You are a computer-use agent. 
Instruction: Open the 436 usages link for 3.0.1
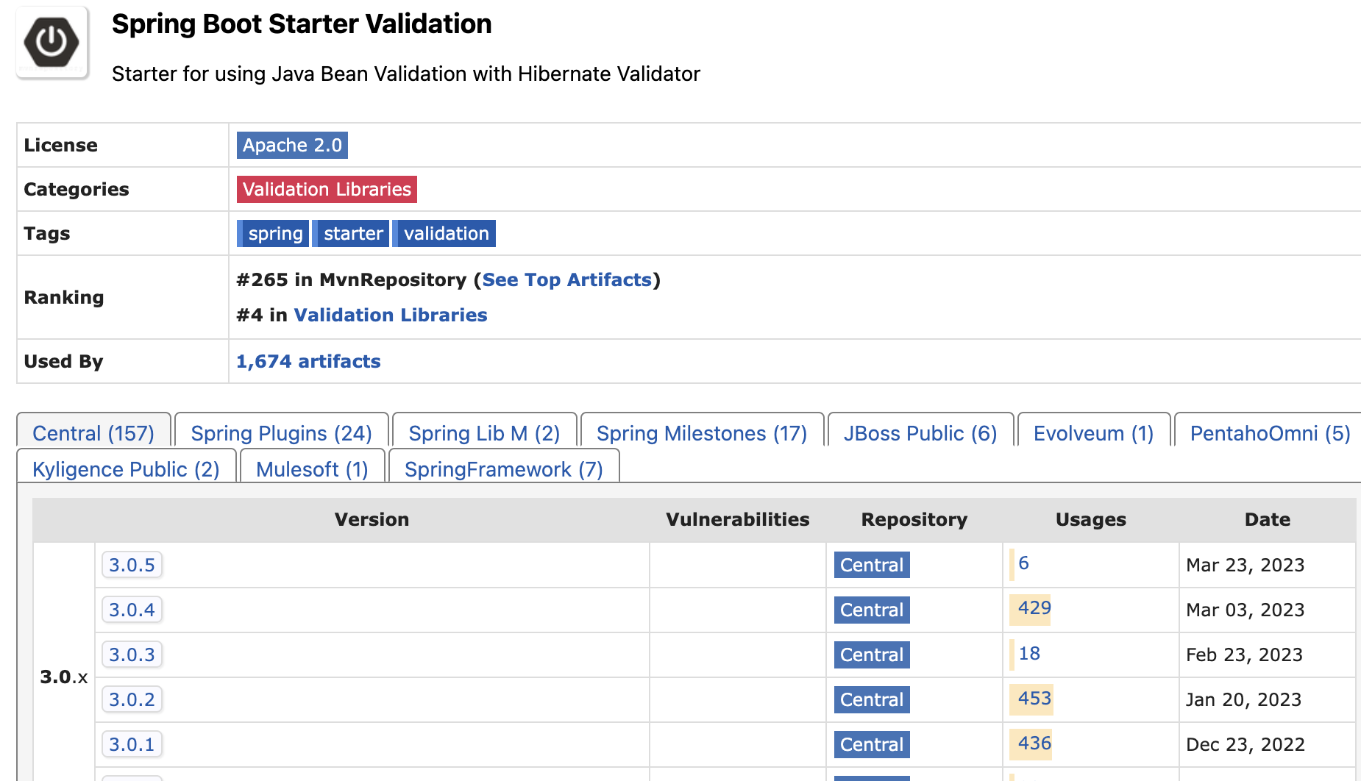pos(1034,743)
